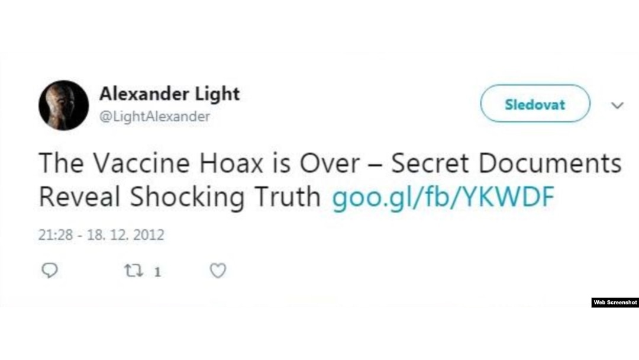The height and width of the screenshot is (360, 639).
Task: Click the 21:28 time in the timestamp
Action: click(56, 235)
